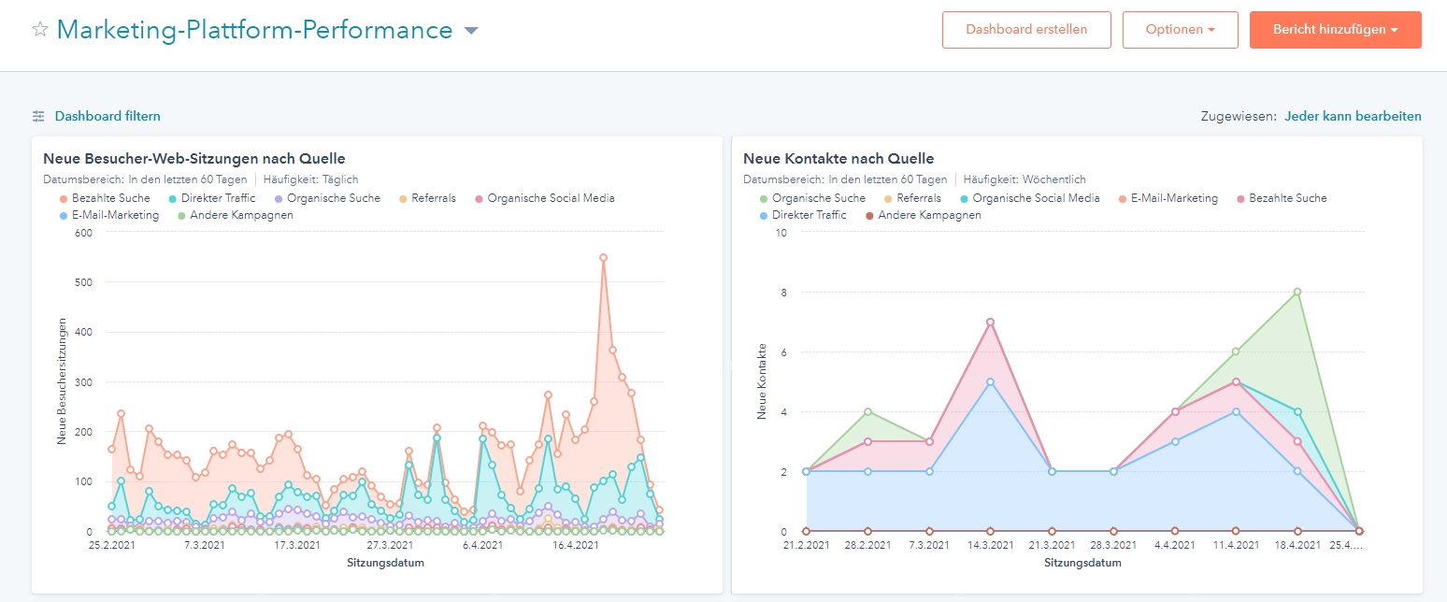Click the favorite star icon beside dashboard title
Screen dimensions: 1447x602
pos(40,30)
